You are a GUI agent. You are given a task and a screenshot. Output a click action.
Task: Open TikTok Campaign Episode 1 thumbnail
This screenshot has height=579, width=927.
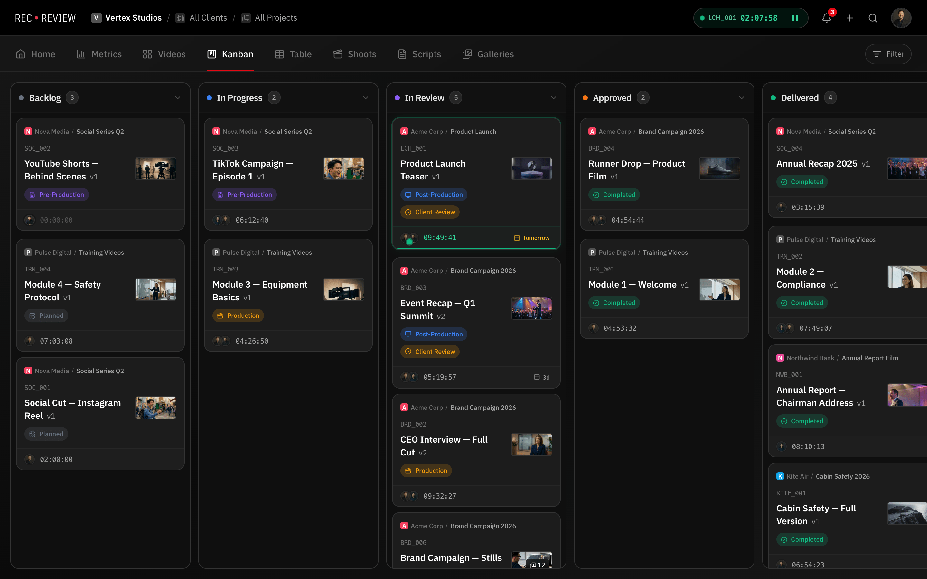coord(344,169)
